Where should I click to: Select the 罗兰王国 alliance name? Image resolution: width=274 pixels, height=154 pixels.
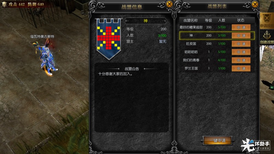191,68
